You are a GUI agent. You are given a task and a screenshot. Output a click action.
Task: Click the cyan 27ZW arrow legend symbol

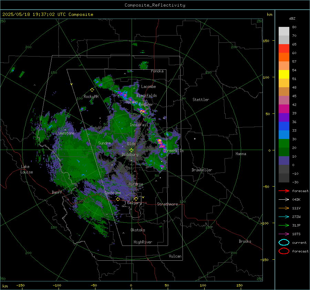click(x=284, y=217)
